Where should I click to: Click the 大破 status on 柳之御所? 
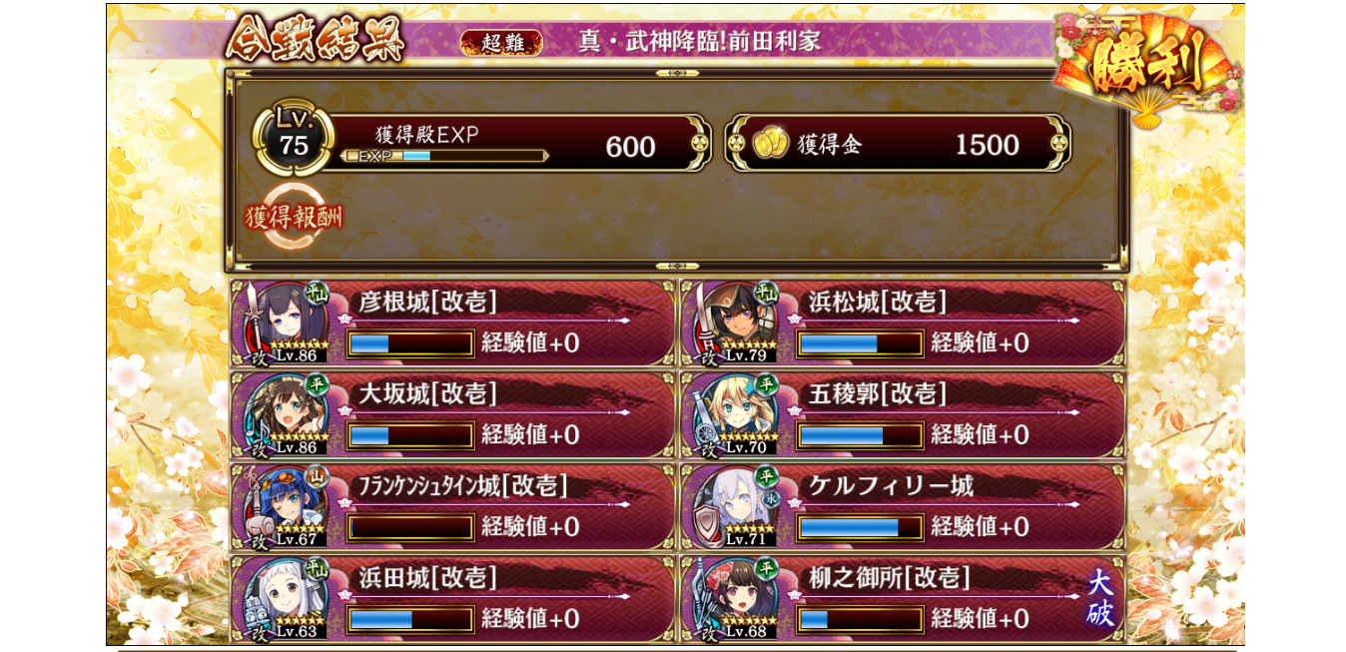(1100, 599)
